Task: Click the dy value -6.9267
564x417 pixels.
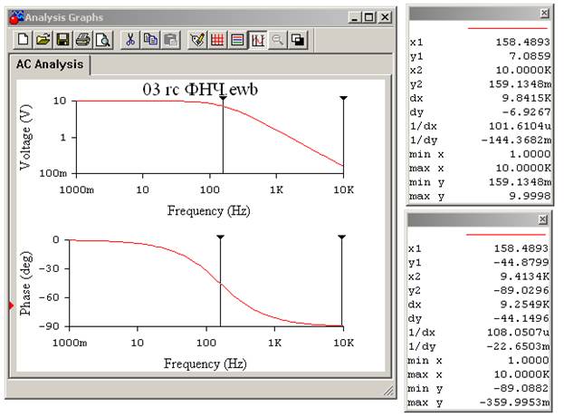Action: point(526,112)
